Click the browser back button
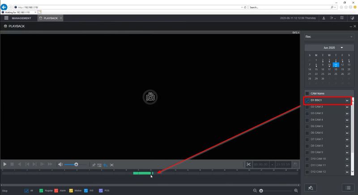The width and height of the screenshot is (358, 195). pos(4,7)
